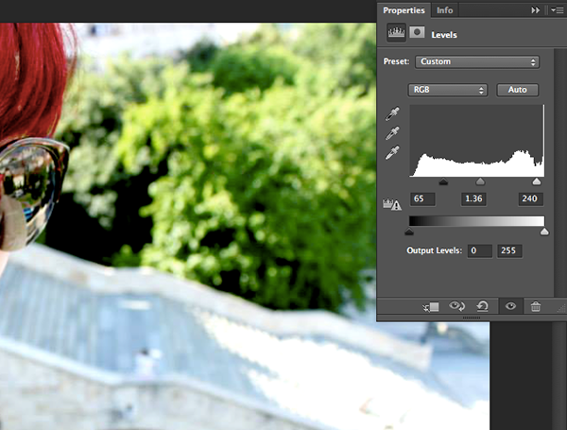Click the midtone input slider handle

point(480,181)
